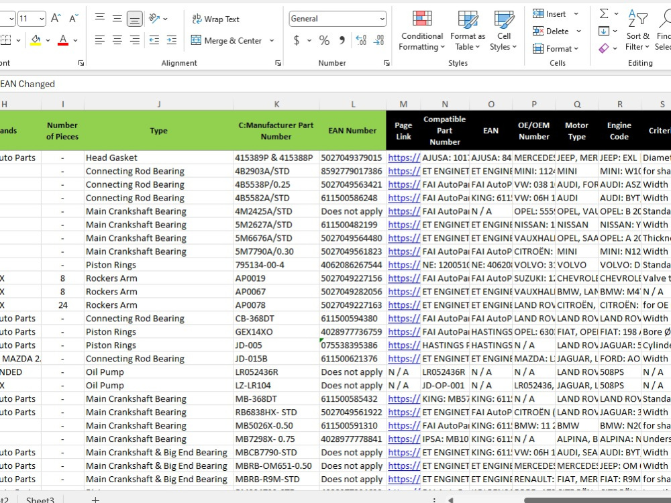Image resolution: width=671 pixels, height=503 pixels.
Task: Open the text orientation tool
Action: pos(154,18)
